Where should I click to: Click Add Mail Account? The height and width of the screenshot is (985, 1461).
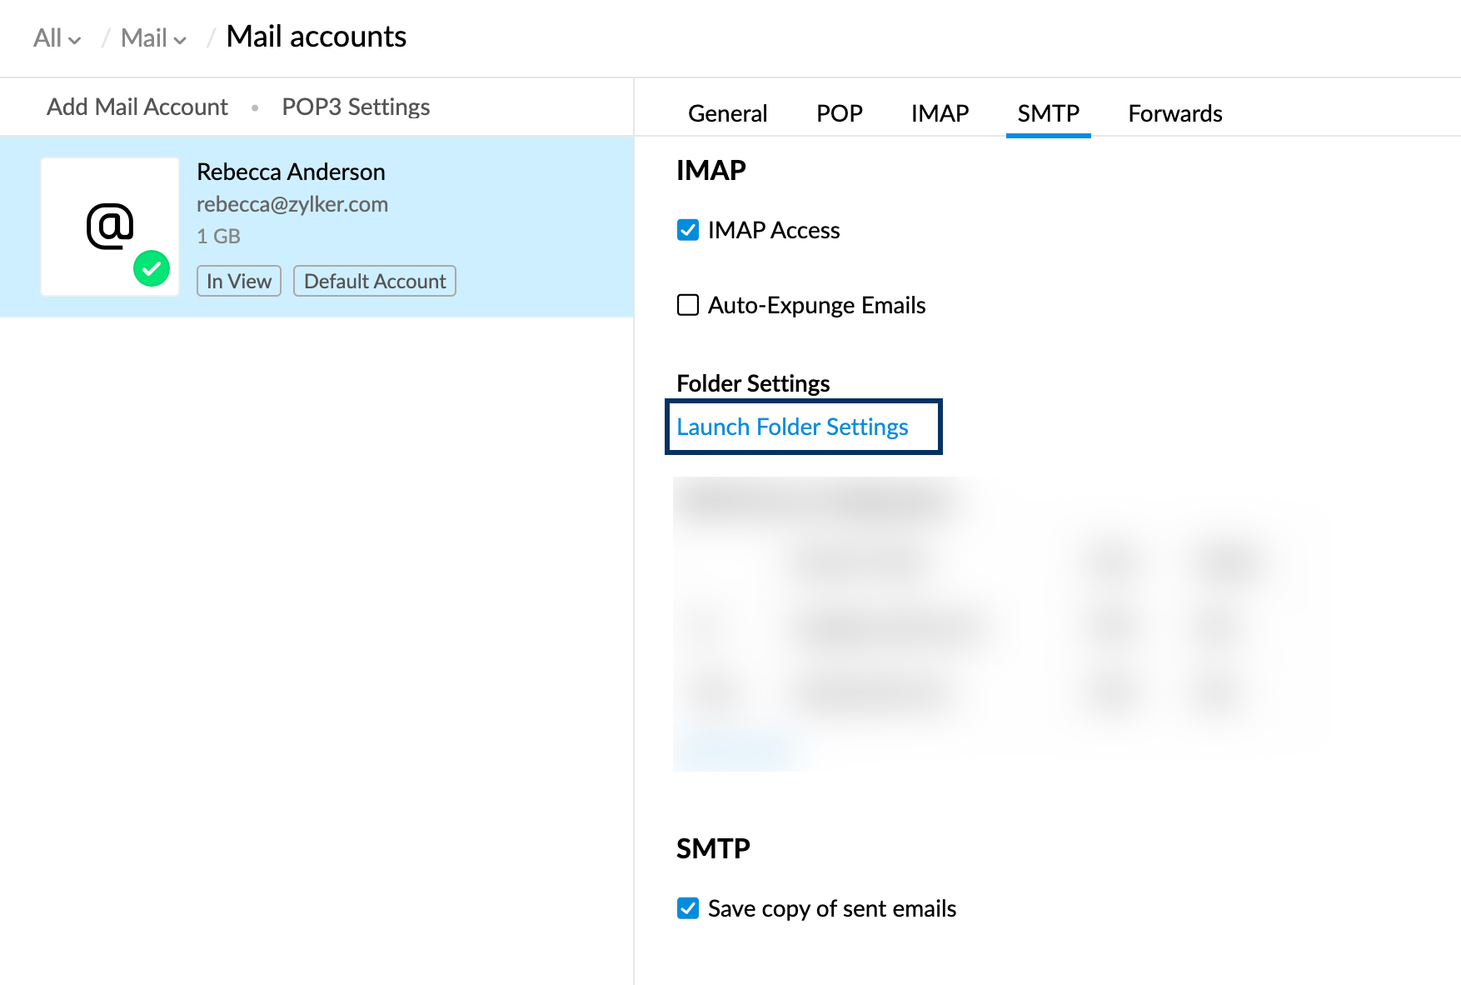tap(137, 107)
